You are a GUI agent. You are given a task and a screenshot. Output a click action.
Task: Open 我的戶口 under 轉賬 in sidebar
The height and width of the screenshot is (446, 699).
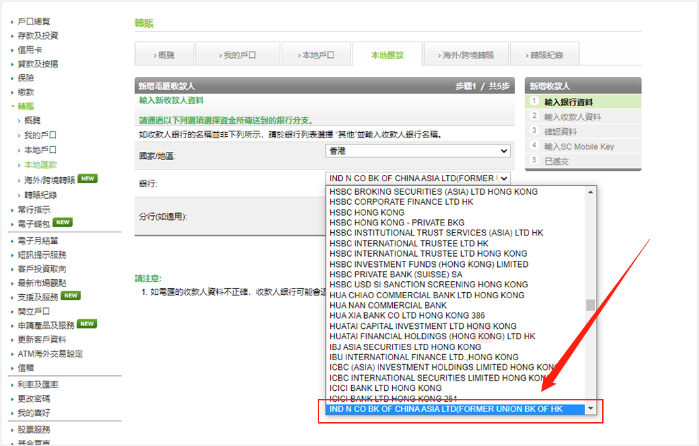coord(40,135)
